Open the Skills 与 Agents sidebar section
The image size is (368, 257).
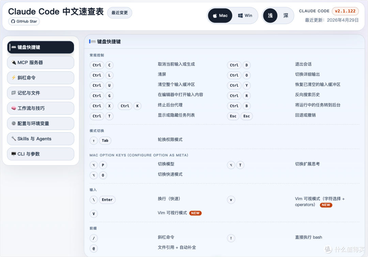tap(41, 139)
